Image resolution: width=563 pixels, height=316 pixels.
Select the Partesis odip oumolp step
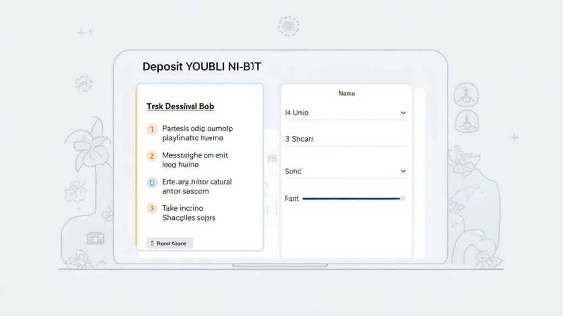click(197, 133)
